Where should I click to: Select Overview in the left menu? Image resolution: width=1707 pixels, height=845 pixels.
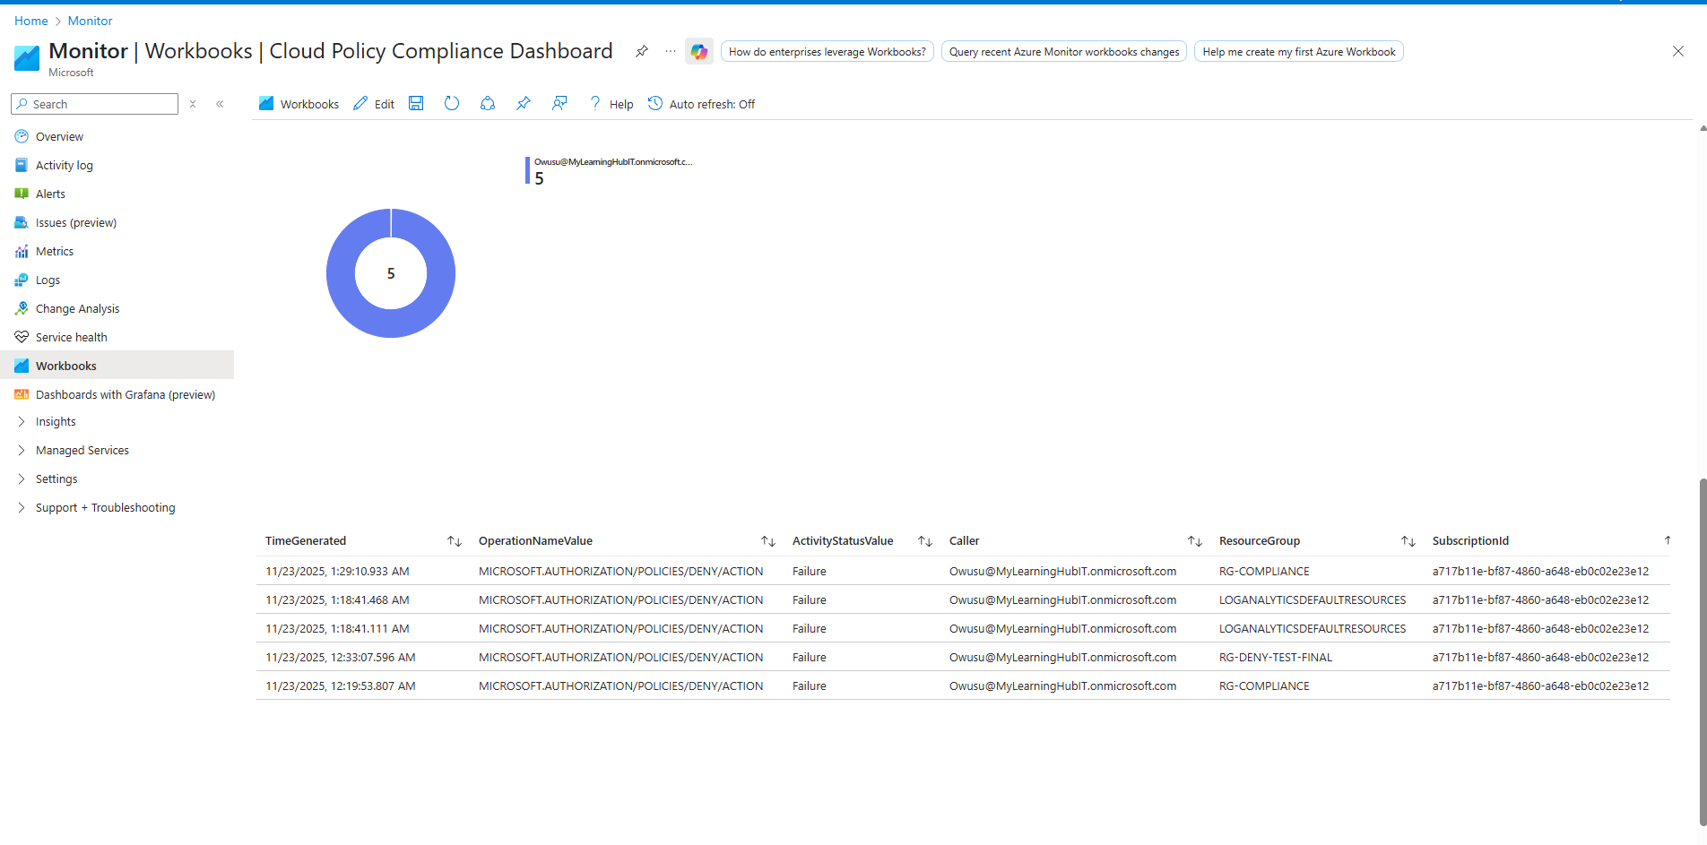coord(58,136)
